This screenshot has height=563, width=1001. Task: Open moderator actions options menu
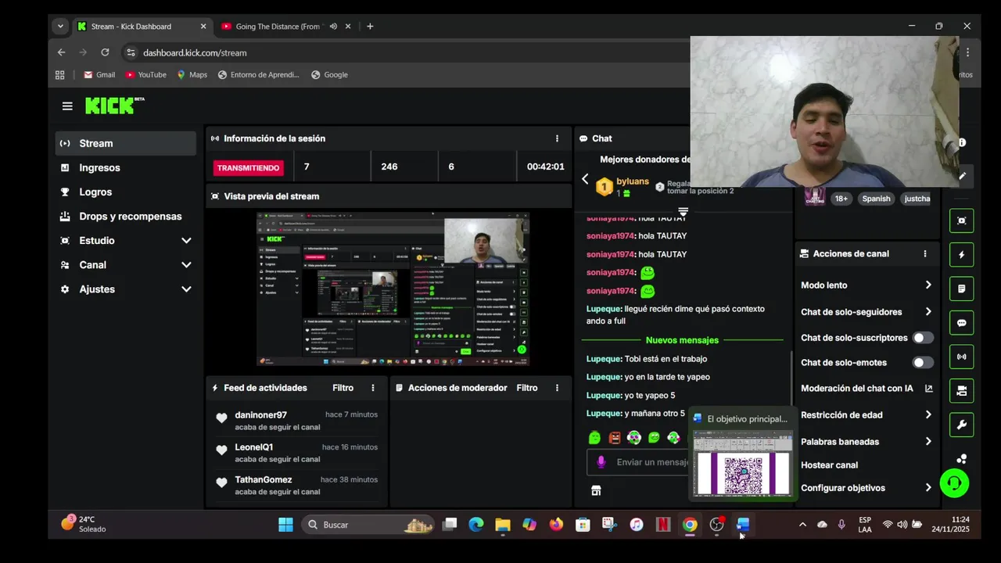click(x=557, y=388)
